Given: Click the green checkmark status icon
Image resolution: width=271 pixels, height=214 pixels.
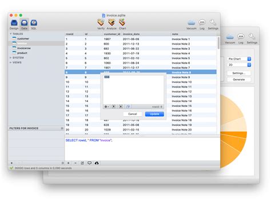Looking at the screenshot, I should pos(11,168).
